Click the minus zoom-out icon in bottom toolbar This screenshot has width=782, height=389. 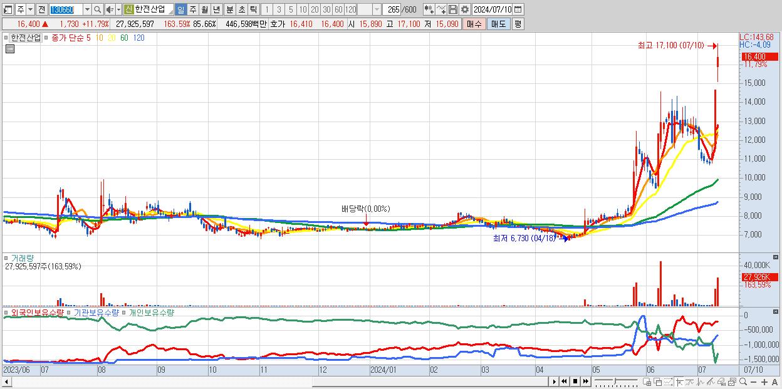(x=754, y=382)
